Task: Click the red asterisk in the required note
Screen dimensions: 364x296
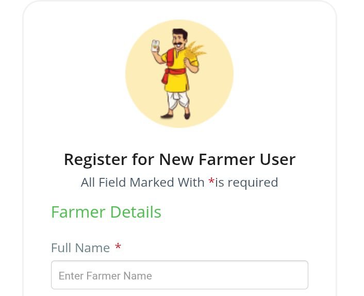Action: click(211, 182)
